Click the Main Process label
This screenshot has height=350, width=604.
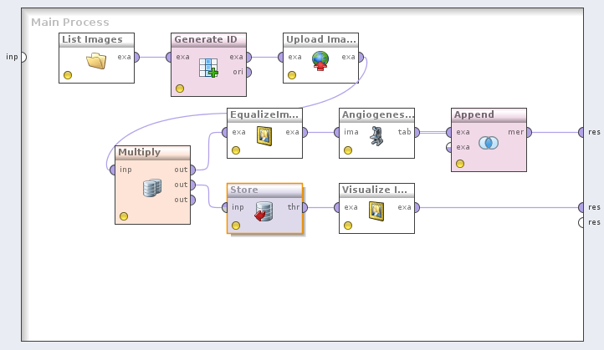(x=70, y=22)
